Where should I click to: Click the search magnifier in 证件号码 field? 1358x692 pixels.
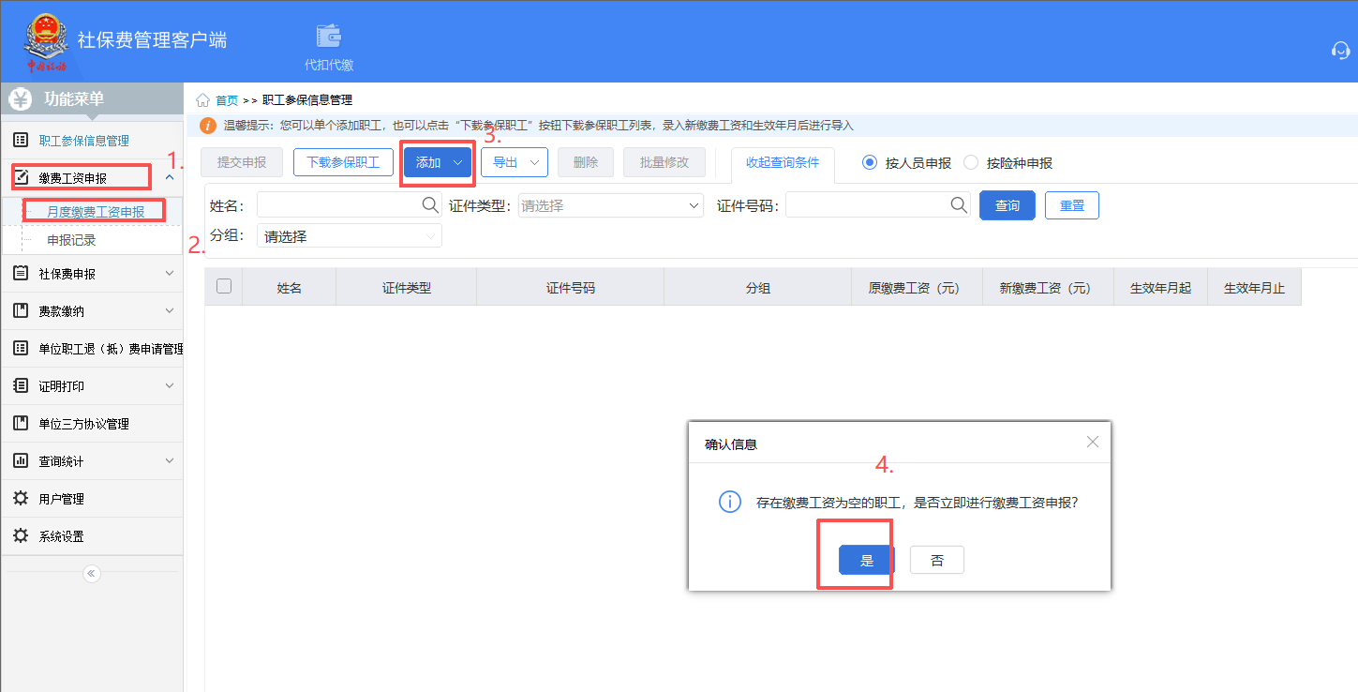959,205
